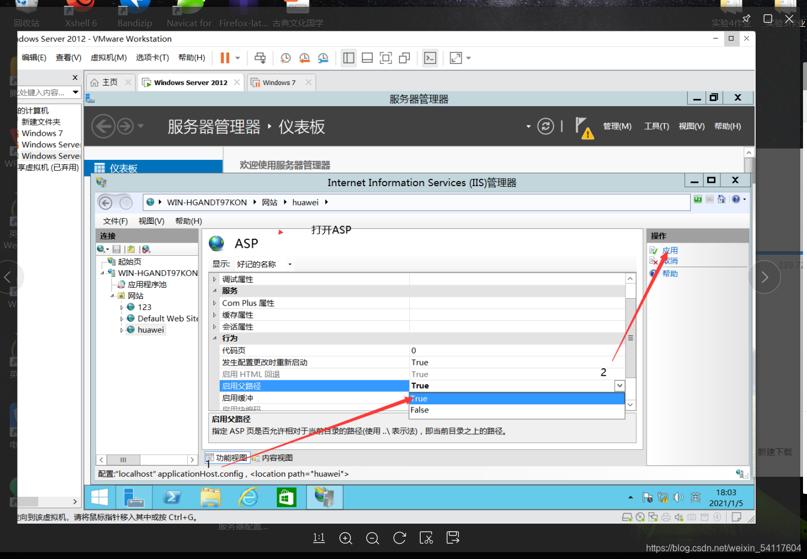Click 帮助 in the actions pane
Screen dimensions: 807x559
pos(670,274)
